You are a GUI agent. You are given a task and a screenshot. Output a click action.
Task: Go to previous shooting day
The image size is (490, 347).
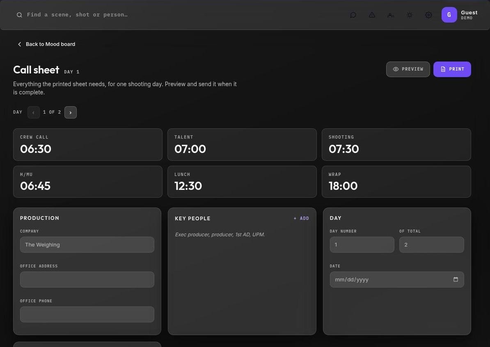click(x=33, y=112)
